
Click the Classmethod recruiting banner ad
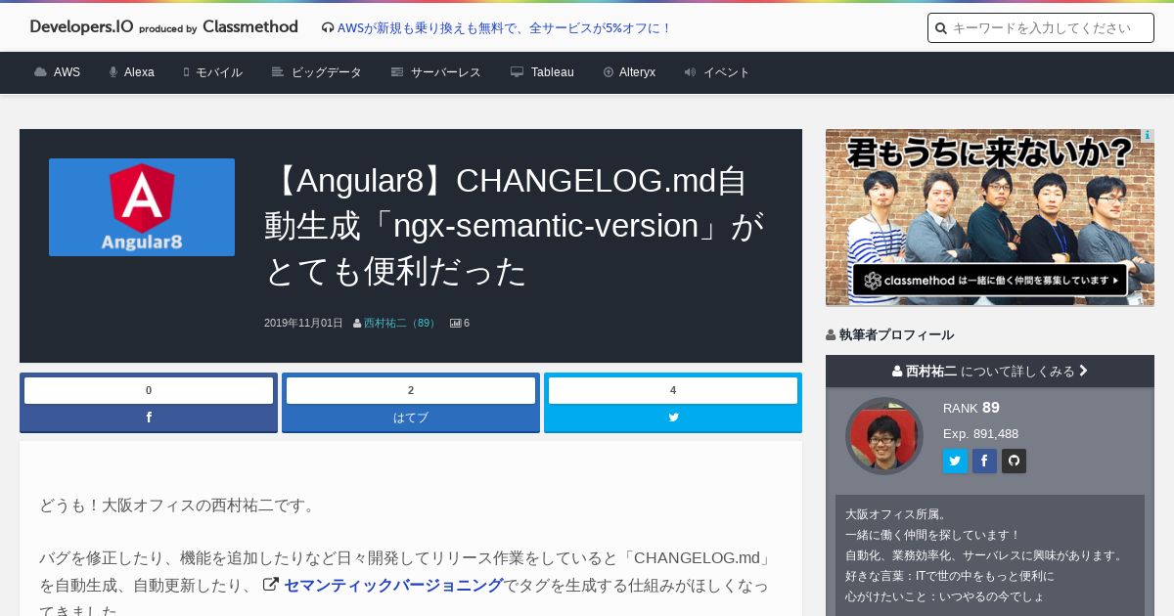[x=990, y=217]
